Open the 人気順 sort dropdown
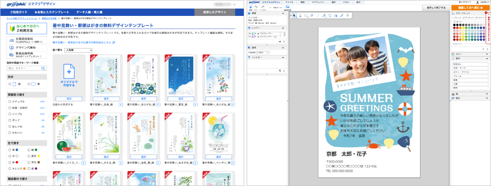 pyautogui.click(x=79, y=50)
